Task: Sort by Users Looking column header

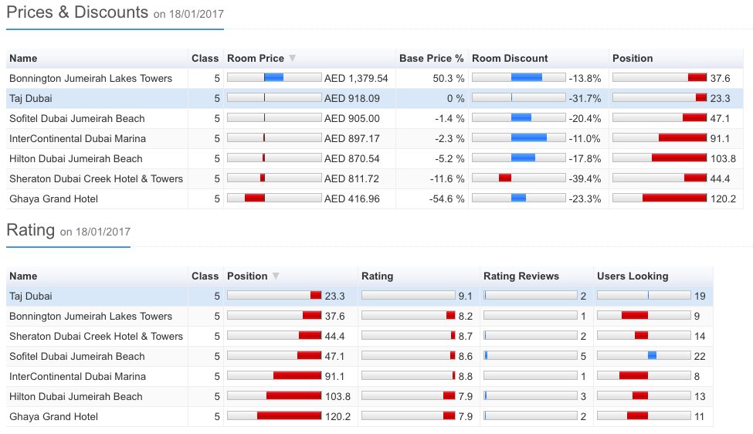Action: 633,276
